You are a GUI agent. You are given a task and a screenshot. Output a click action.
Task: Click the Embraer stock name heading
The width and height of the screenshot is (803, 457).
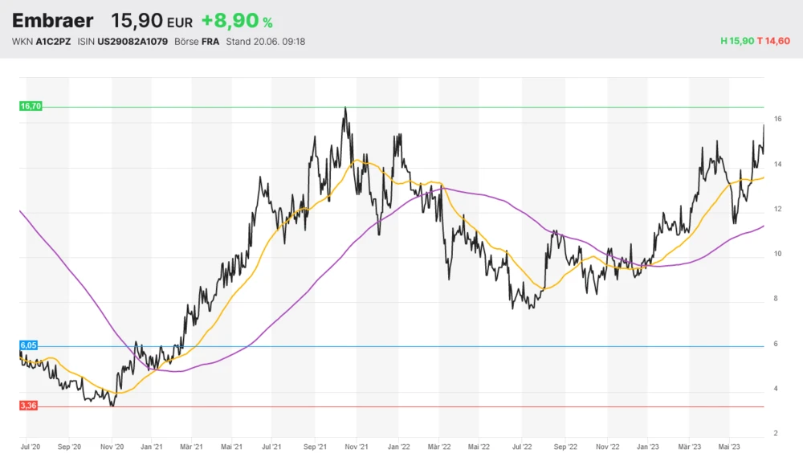(x=52, y=21)
